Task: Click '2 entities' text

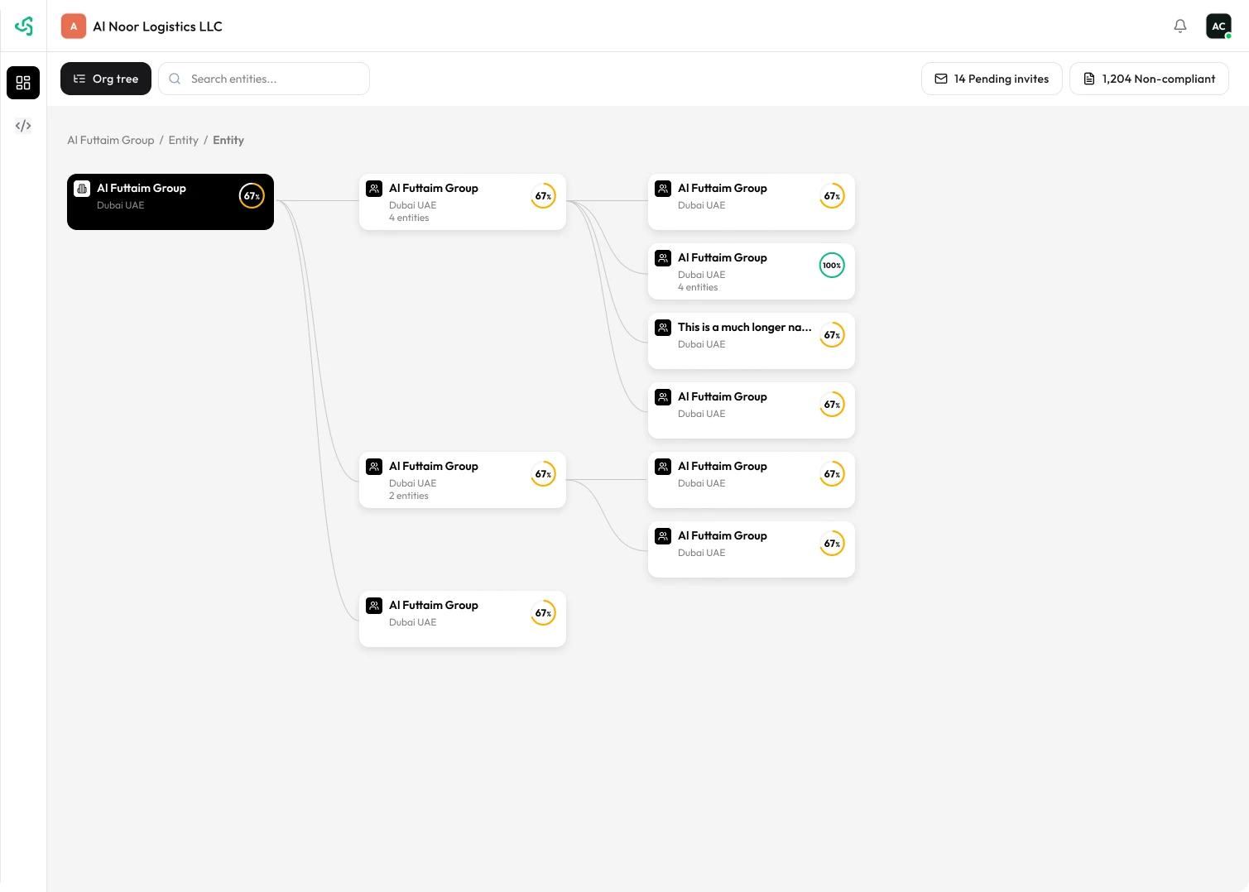Action: 409,496
